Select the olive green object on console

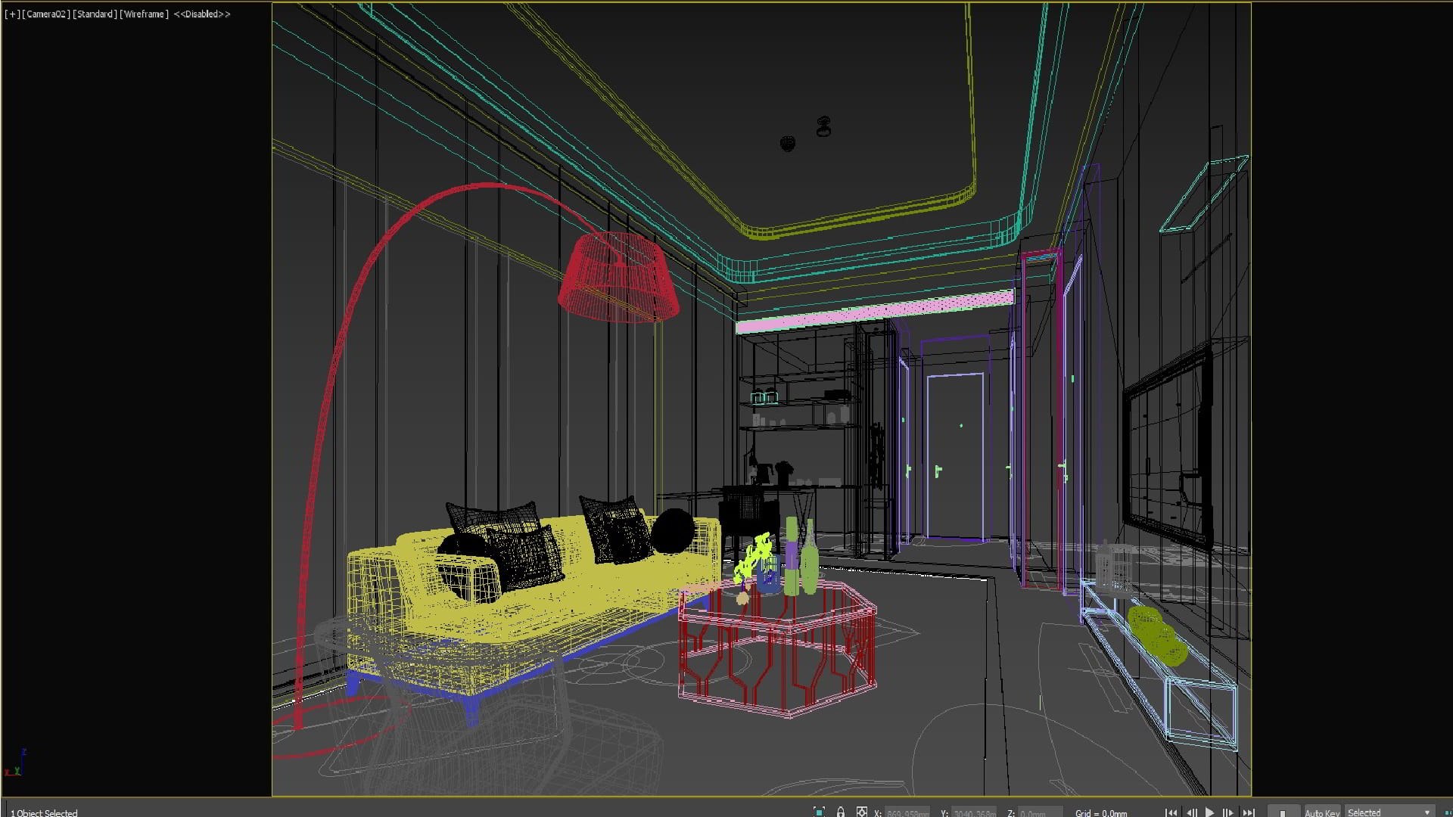(x=1156, y=637)
